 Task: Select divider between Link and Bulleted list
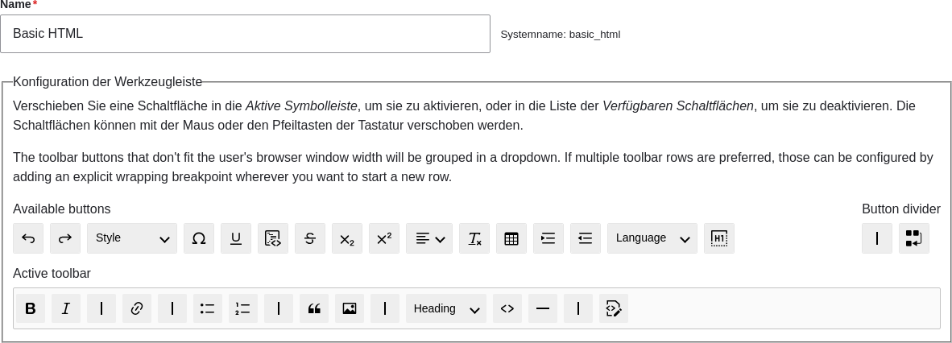[172, 308]
